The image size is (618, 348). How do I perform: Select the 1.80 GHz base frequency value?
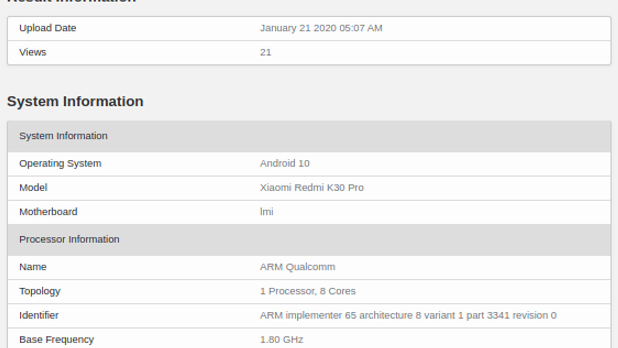(x=281, y=339)
